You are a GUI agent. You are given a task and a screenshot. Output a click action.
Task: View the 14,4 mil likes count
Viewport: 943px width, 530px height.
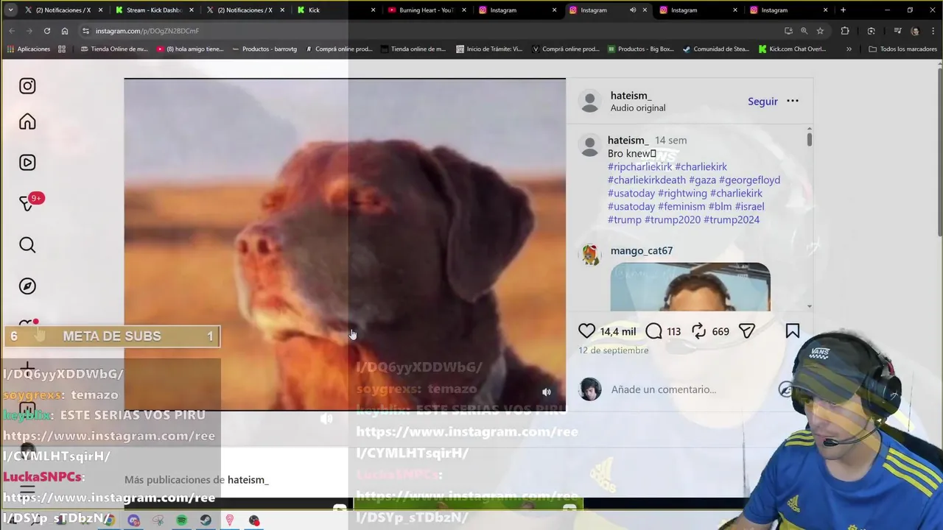pos(617,331)
